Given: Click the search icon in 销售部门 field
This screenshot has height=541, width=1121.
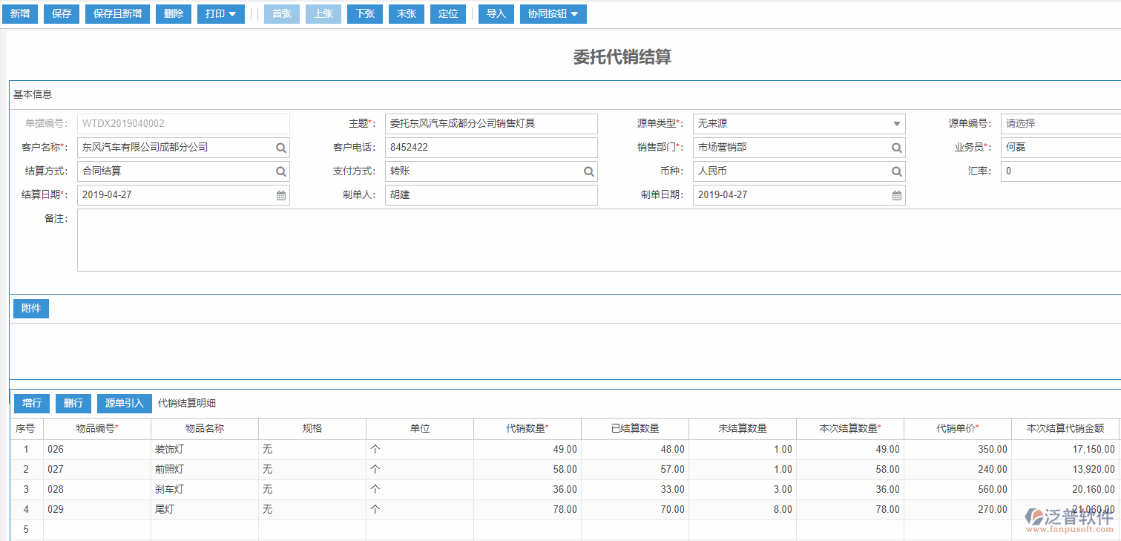Looking at the screenshot, I should point(896,148).
